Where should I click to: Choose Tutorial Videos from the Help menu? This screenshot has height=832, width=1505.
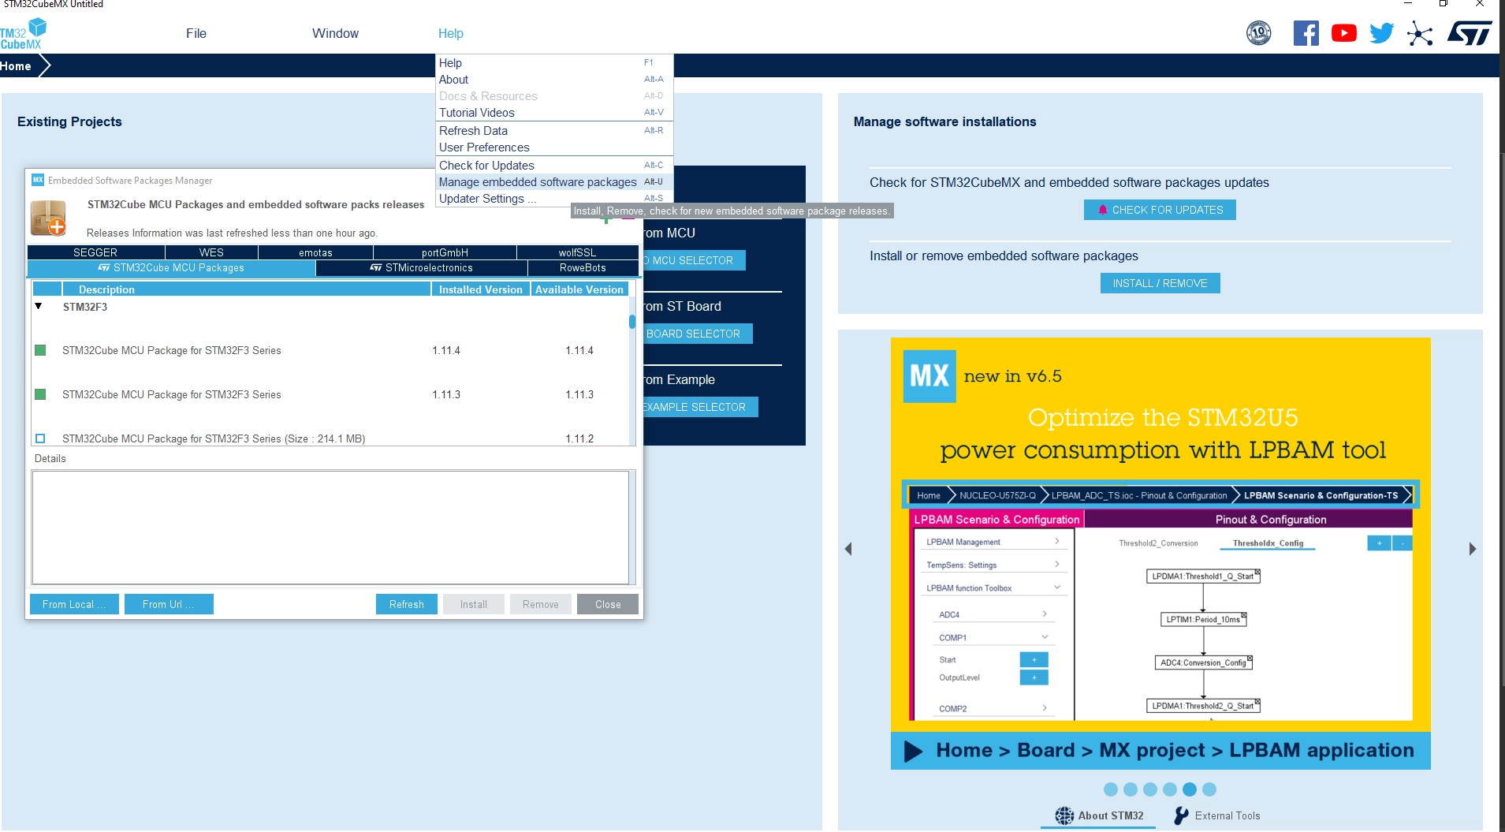click(554, 113)
